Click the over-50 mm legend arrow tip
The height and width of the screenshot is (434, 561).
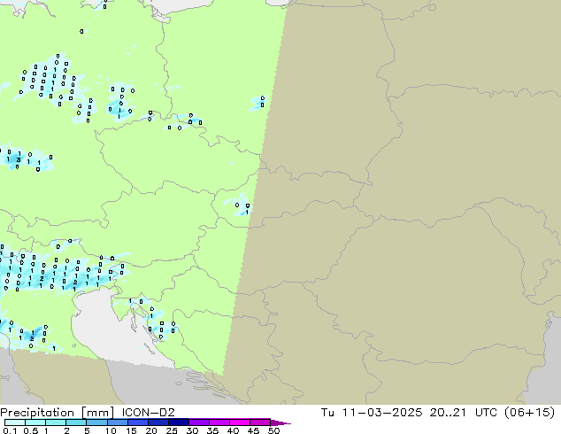click(x=280, y=422)
